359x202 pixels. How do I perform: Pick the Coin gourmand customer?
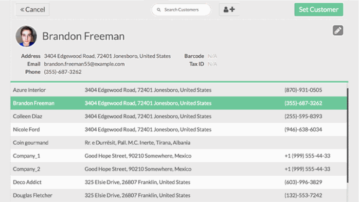click(x=31, y=143)
